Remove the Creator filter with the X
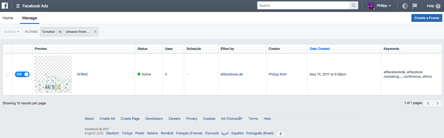 95,32
